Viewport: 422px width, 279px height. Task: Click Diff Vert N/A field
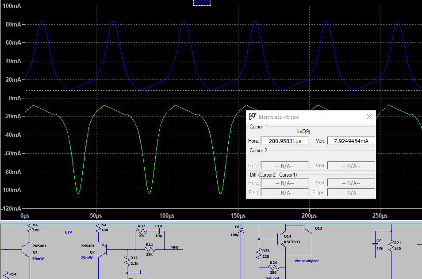[x=351, y=183]
